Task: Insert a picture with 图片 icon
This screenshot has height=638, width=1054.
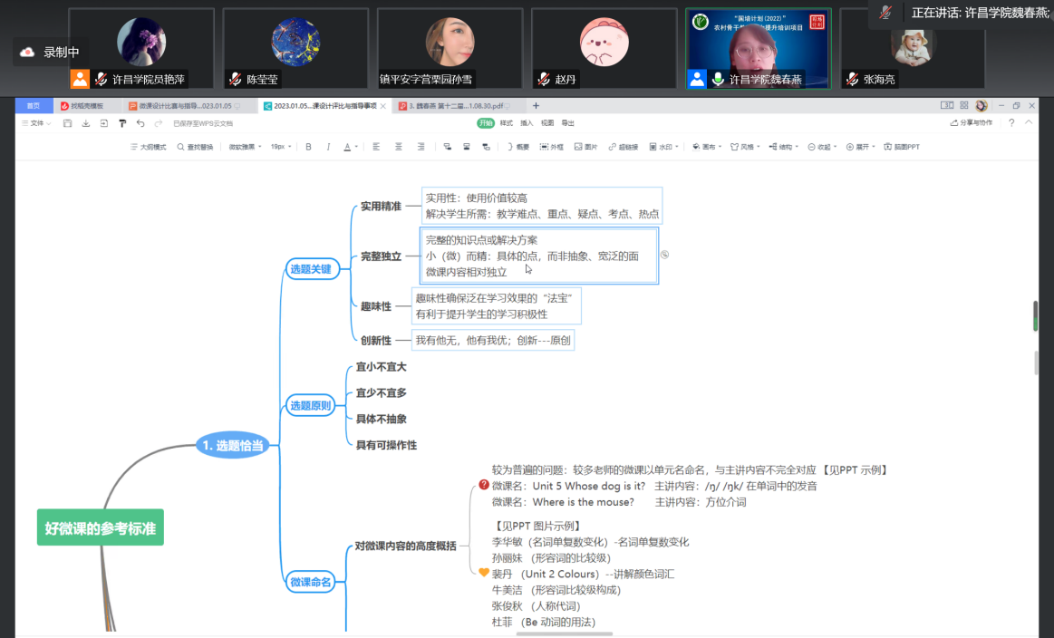Action: click(x=585, y=147)
